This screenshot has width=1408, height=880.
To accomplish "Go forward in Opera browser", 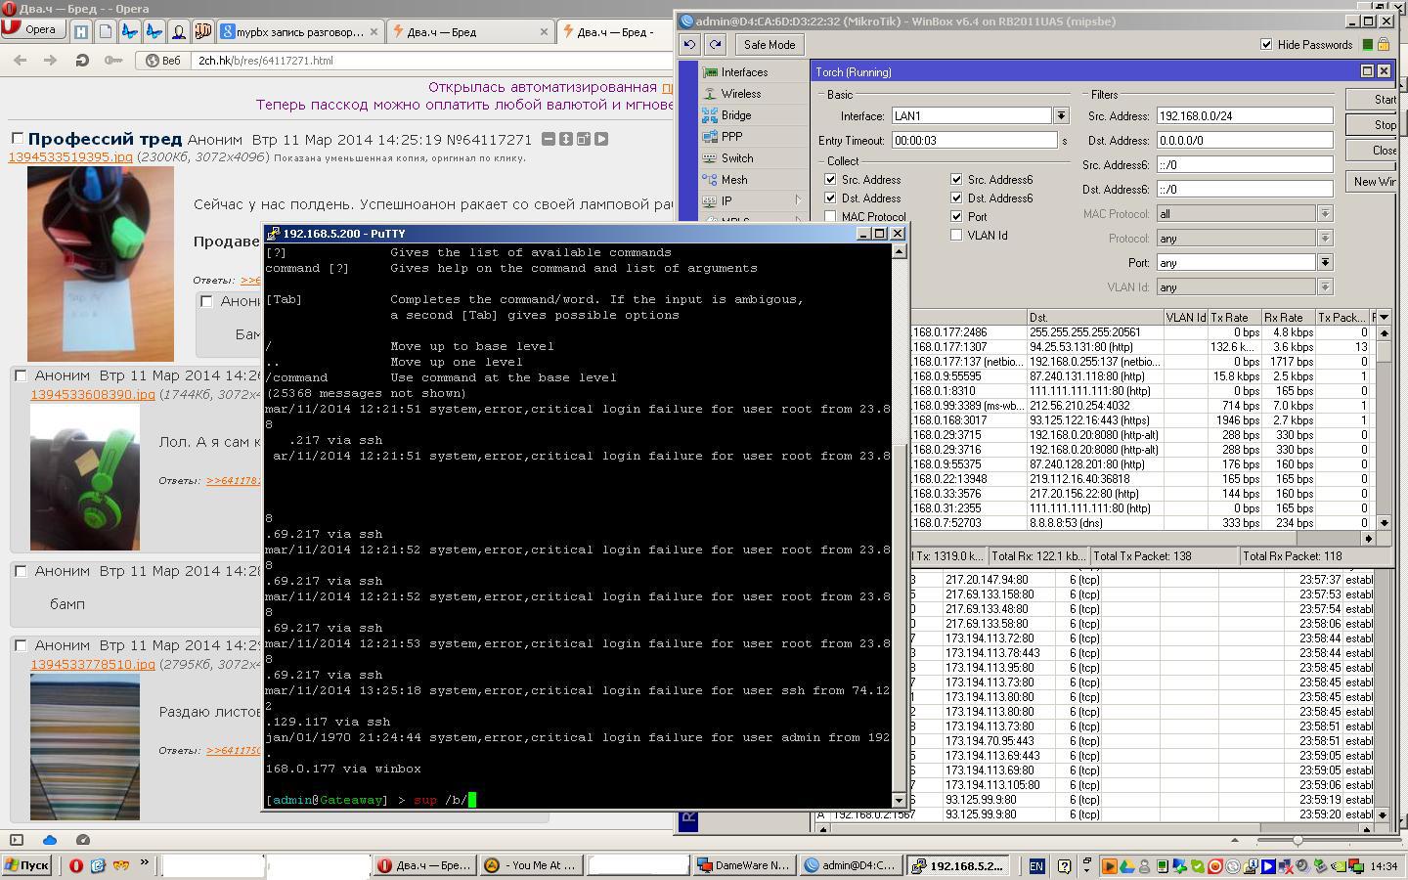I will pos(50,61).
